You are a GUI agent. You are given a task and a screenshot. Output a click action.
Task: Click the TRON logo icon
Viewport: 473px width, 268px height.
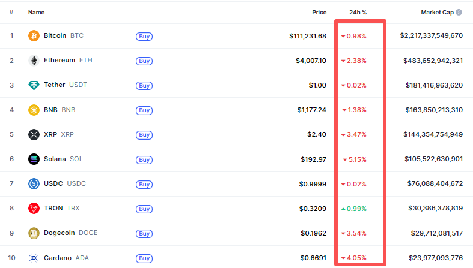click(34, 208)
